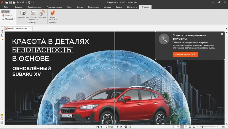Screen dimensions: 228x129
Task: Switch to continuous facing pages view
Action: 186,127
